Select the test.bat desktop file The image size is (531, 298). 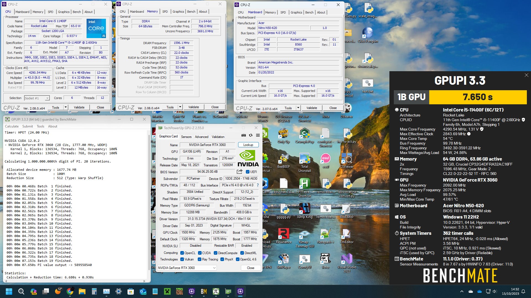tap(368, 86)
